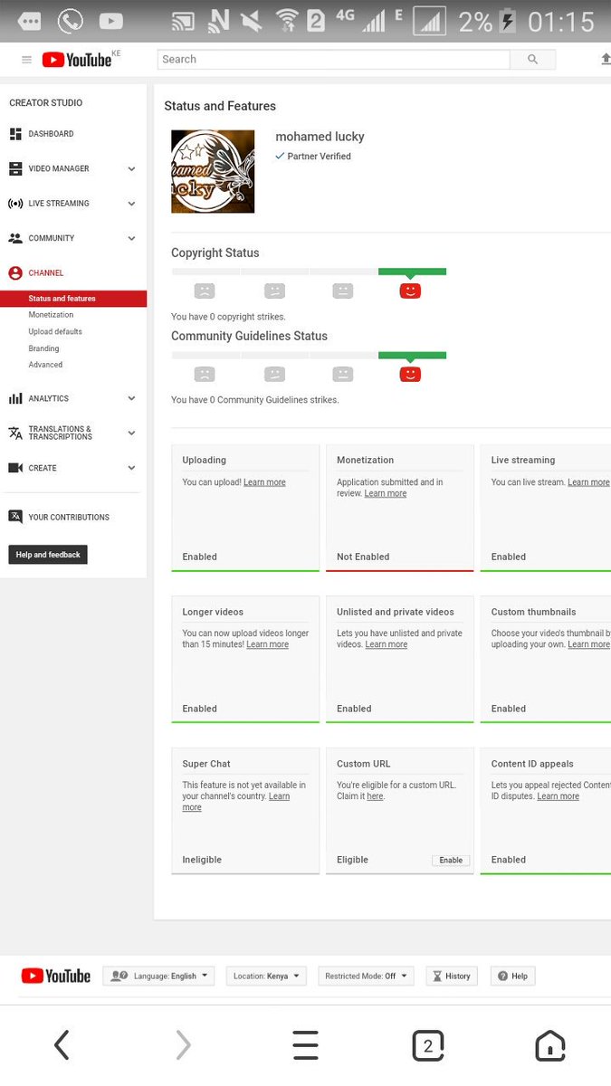Open Translations & Transcriptions section
Screen dimensions: 611x1086
pos(60,433)
